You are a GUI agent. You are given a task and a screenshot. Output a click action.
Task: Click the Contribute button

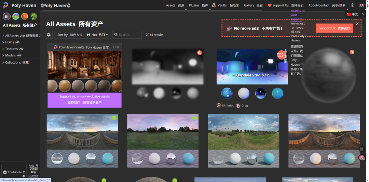pyautogui.click(x=14, y=172)
